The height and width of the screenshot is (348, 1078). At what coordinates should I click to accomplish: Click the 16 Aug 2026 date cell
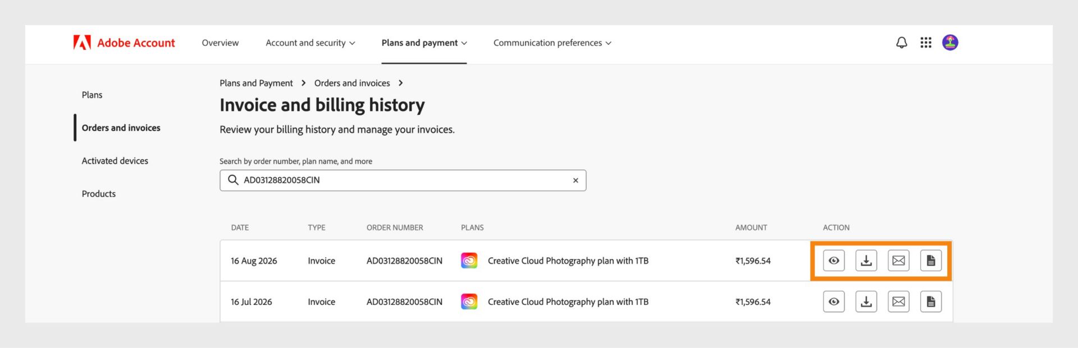click(254, 261)
